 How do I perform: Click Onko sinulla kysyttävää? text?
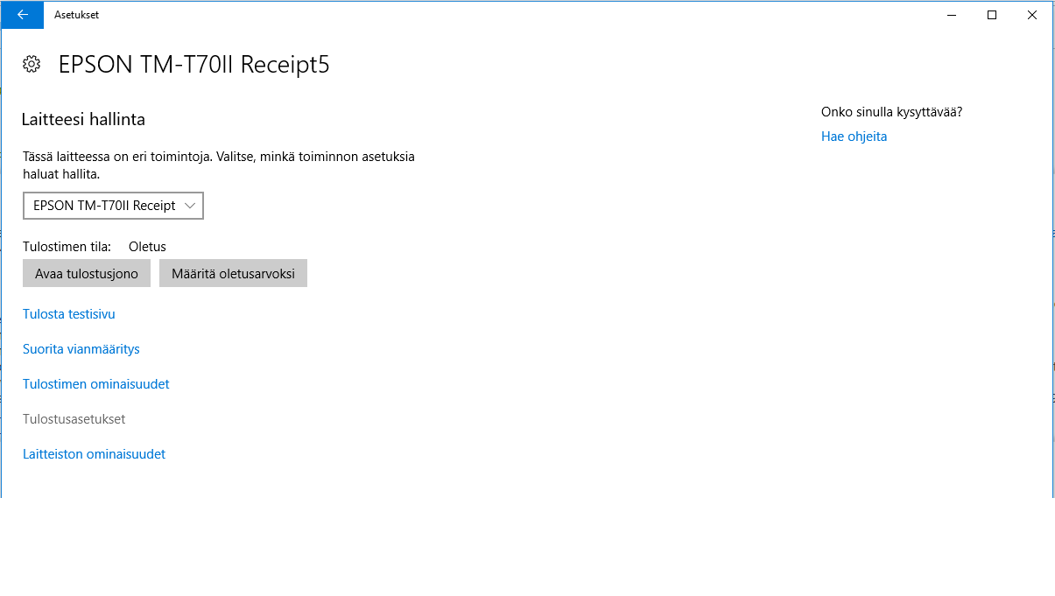[x=891, y=112]
